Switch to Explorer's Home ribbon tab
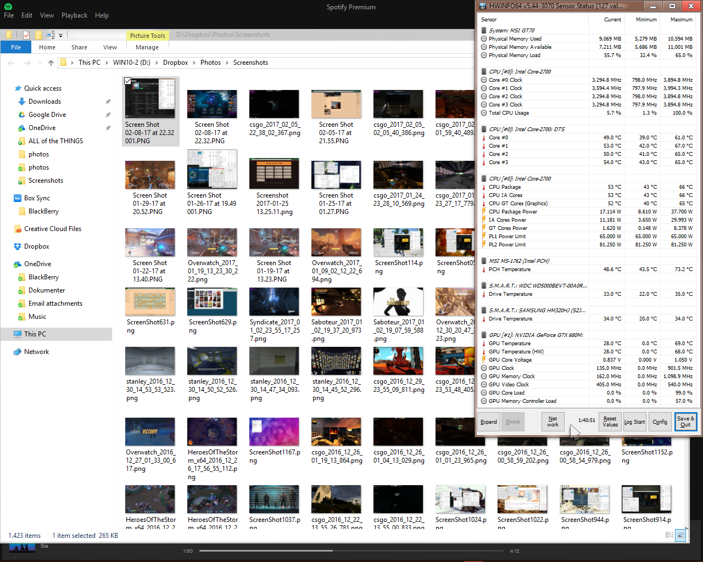Image resolution: width=703 pixels, height=562 pixels. pos(47,47)
